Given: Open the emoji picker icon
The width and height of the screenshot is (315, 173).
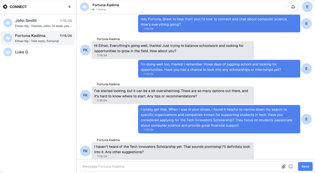Looking at the screenshot, I should [x=291, y=166].
